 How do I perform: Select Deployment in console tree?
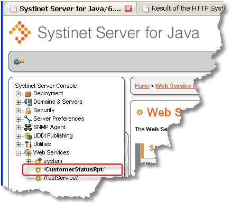pos(48,93)
